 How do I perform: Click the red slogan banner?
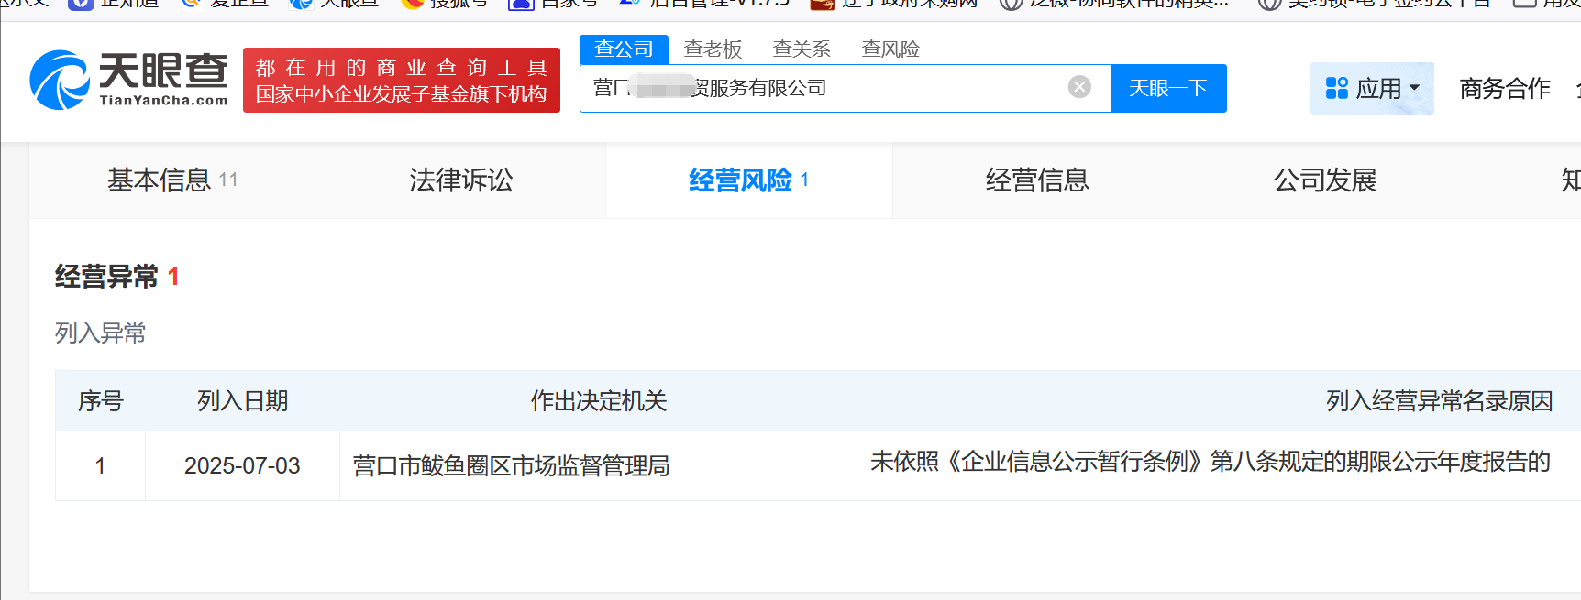[x=401, y=81]
